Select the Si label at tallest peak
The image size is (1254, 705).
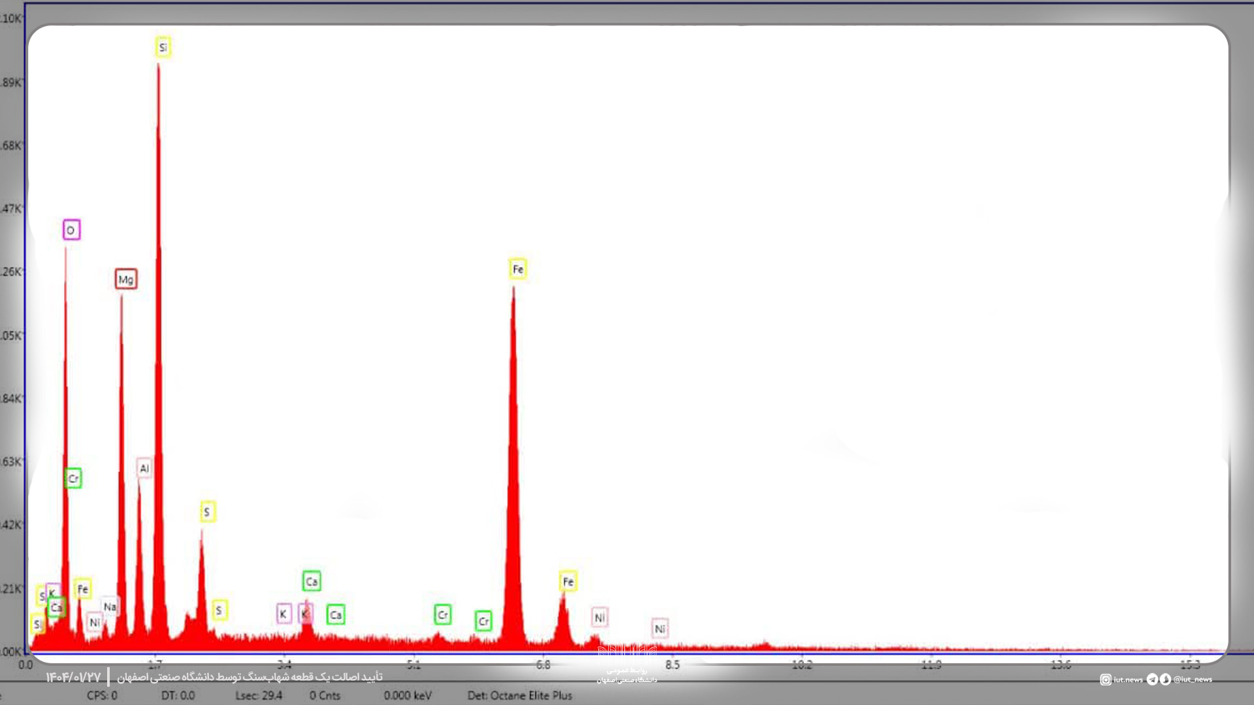click(x=163, y=47)
